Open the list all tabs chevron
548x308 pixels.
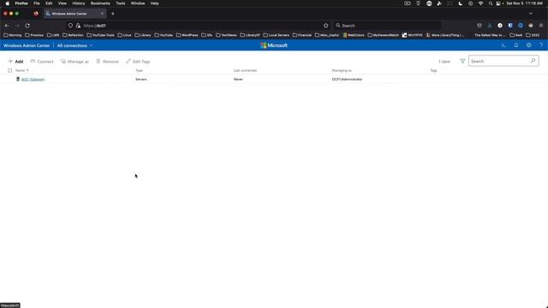pos(531,14)
